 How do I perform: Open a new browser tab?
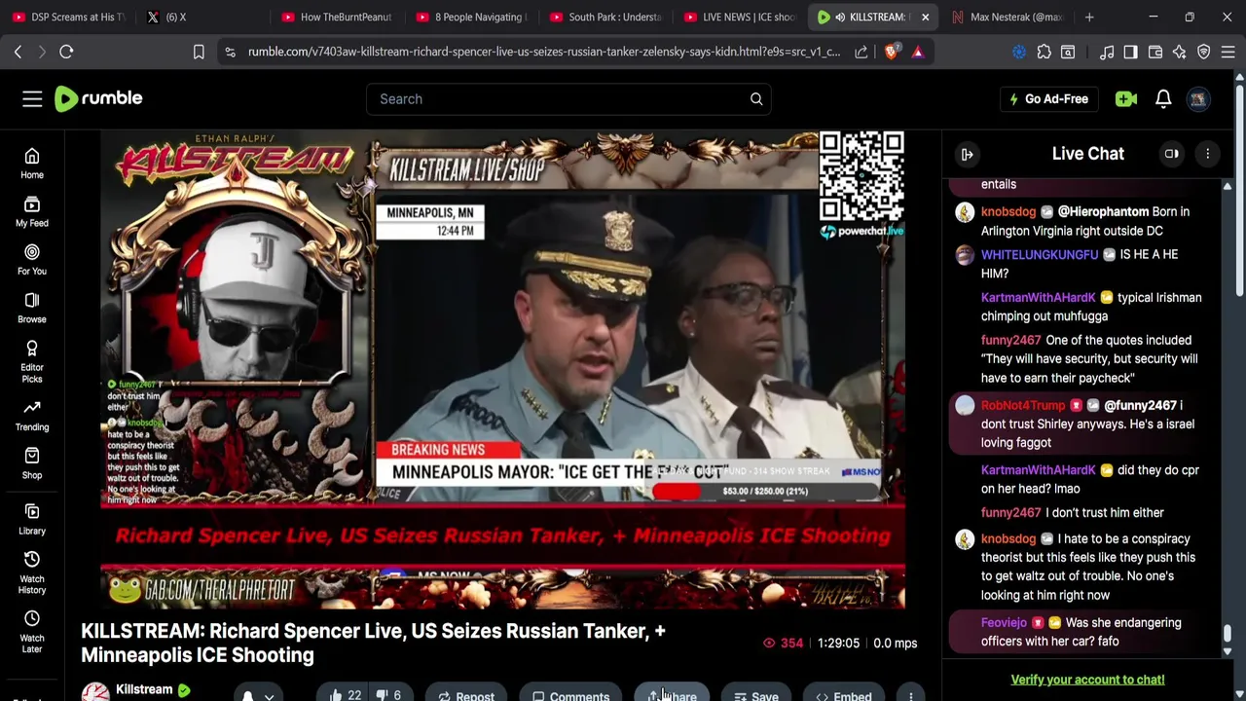(x=1089, y=17)
